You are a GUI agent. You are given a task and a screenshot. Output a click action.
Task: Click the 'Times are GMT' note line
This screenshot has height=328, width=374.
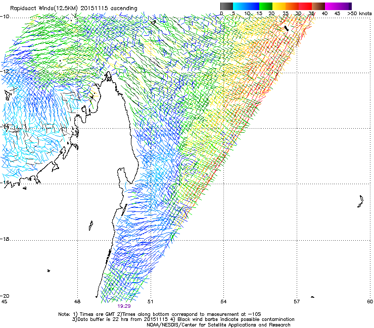coord(160,314)
